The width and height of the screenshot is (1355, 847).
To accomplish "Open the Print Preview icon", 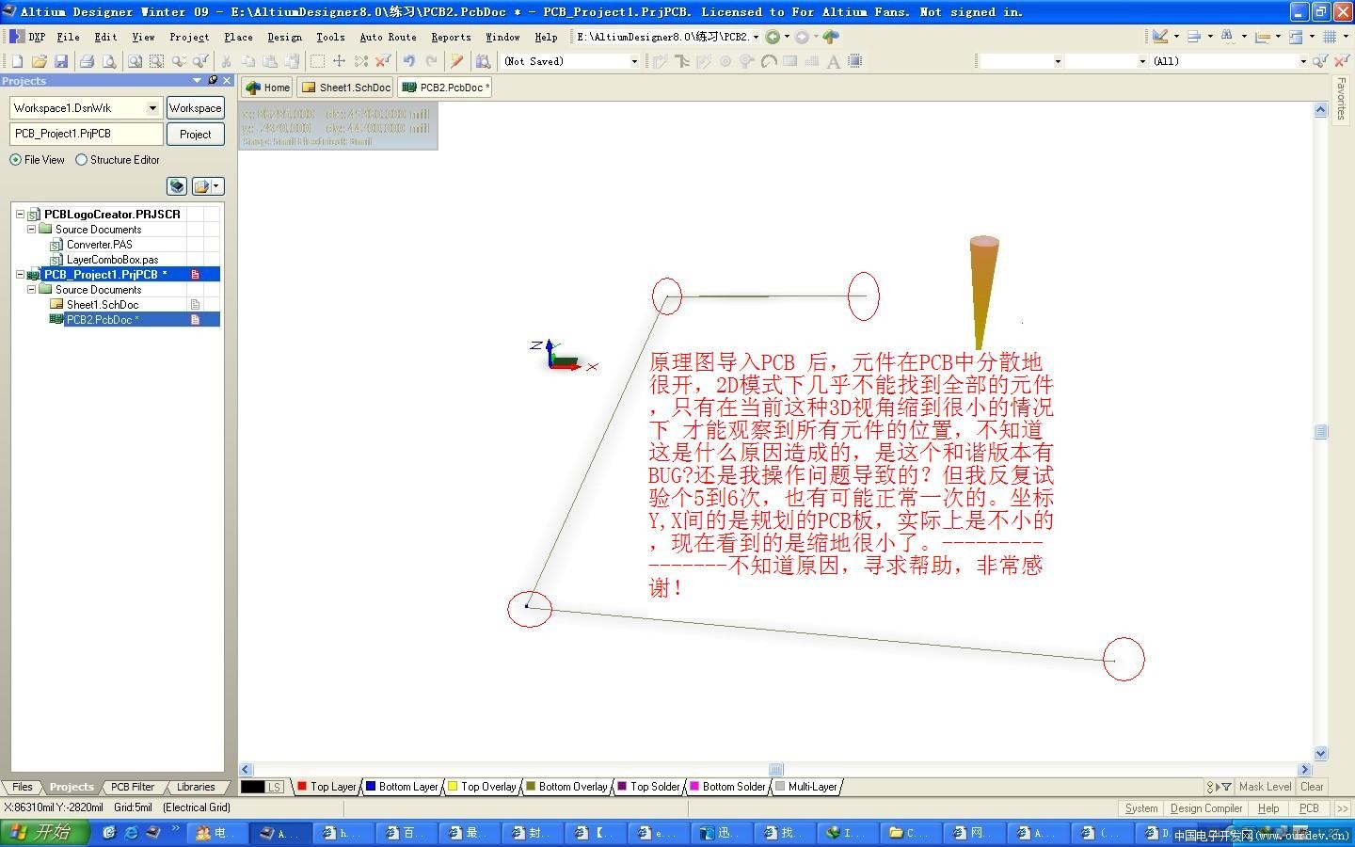I will pyautogui.click(x=111, y=60).
